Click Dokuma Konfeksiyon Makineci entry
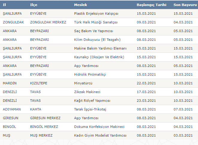The image size is (198, 145). (99, 127)
